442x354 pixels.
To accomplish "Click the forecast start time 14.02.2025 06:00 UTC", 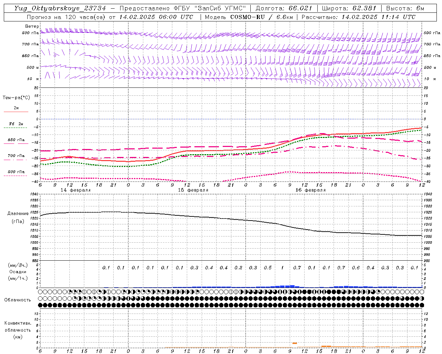I will tap(156, 17).
